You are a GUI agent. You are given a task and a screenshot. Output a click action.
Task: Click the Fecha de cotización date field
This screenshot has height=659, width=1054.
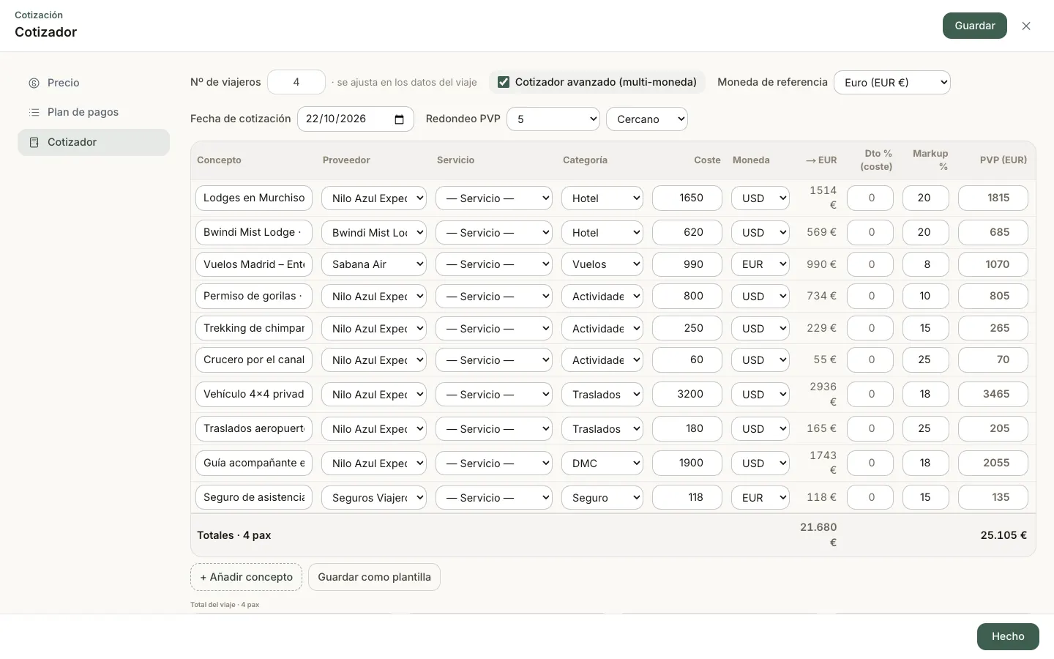(356, 119)
